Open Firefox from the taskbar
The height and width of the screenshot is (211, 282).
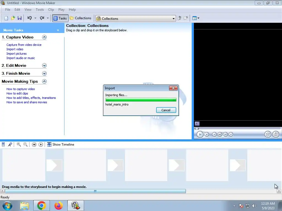click(x=58, y=206)
